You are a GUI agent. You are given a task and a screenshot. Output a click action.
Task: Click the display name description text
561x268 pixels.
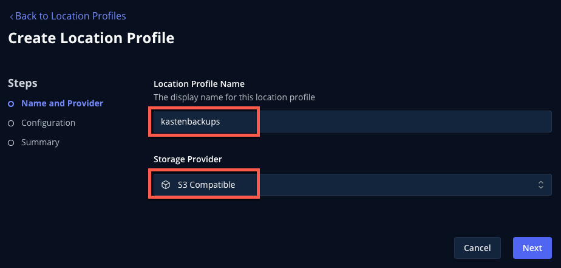234,97
